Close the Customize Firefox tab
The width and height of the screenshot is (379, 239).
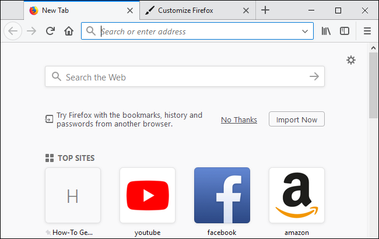tap(247, 10)
